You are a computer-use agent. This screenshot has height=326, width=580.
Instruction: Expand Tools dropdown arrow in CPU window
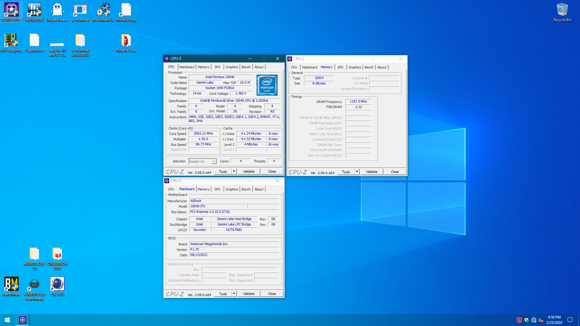[234, 171]
